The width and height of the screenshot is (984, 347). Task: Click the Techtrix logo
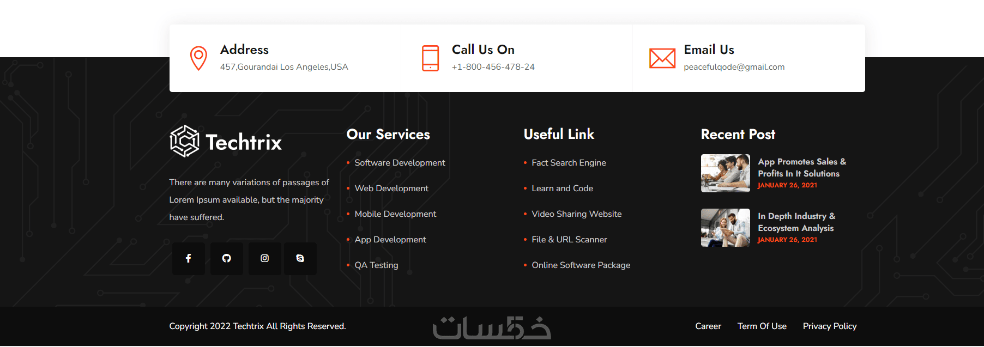coord(226,142)
